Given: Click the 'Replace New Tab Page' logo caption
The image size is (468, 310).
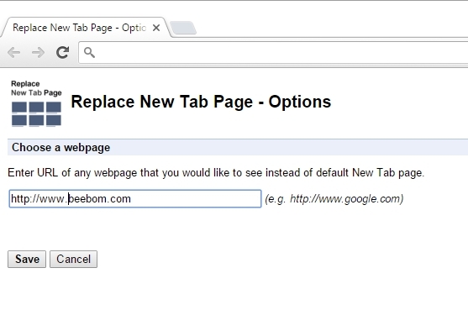Looking at the screenshot, I should [36, 88].
